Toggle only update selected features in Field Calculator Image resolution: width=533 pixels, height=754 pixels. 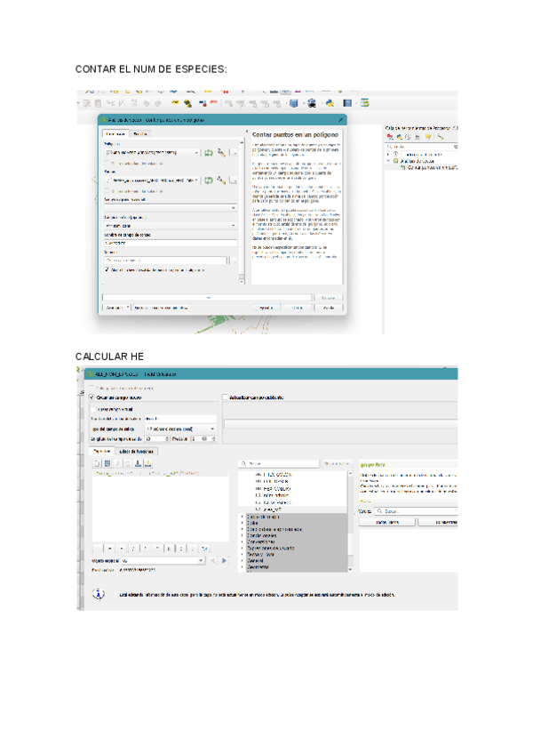click(x=92, y=388)
